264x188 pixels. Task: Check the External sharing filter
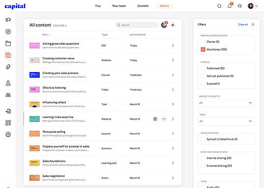pyautogui.click(x=203, y=166)
